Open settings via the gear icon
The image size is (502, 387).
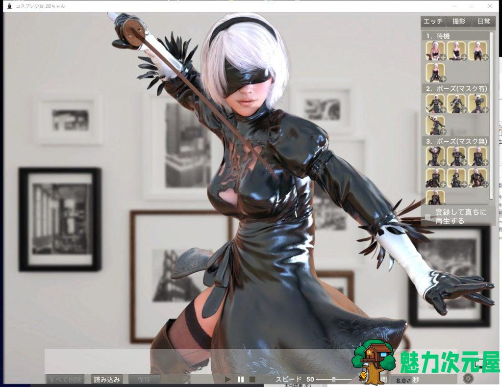click(468, 378)
